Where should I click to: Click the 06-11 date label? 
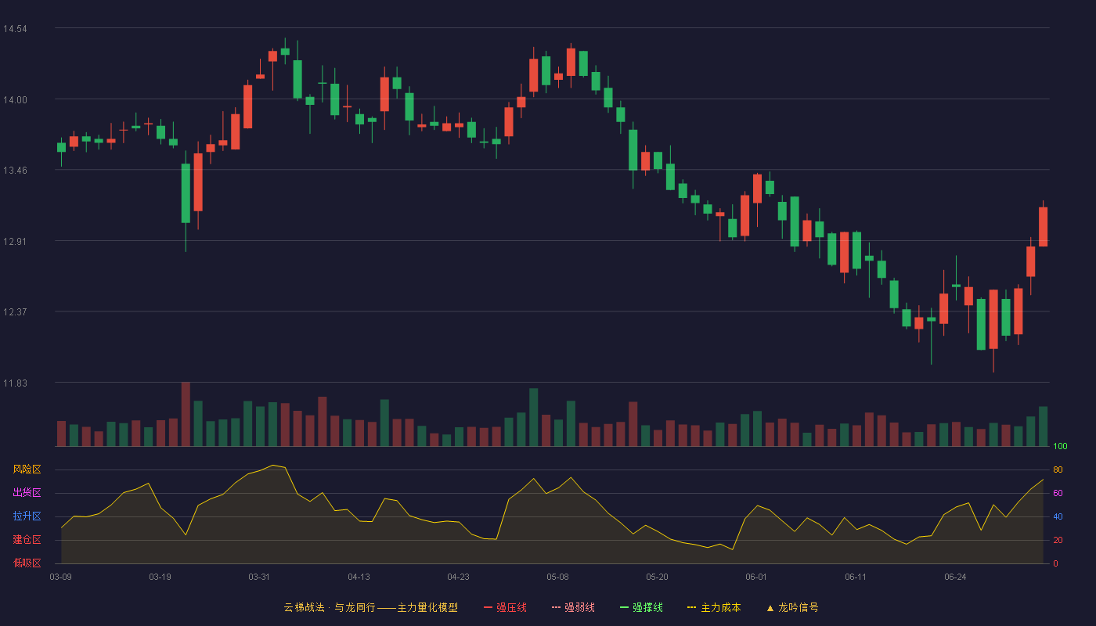click(856, 577)
